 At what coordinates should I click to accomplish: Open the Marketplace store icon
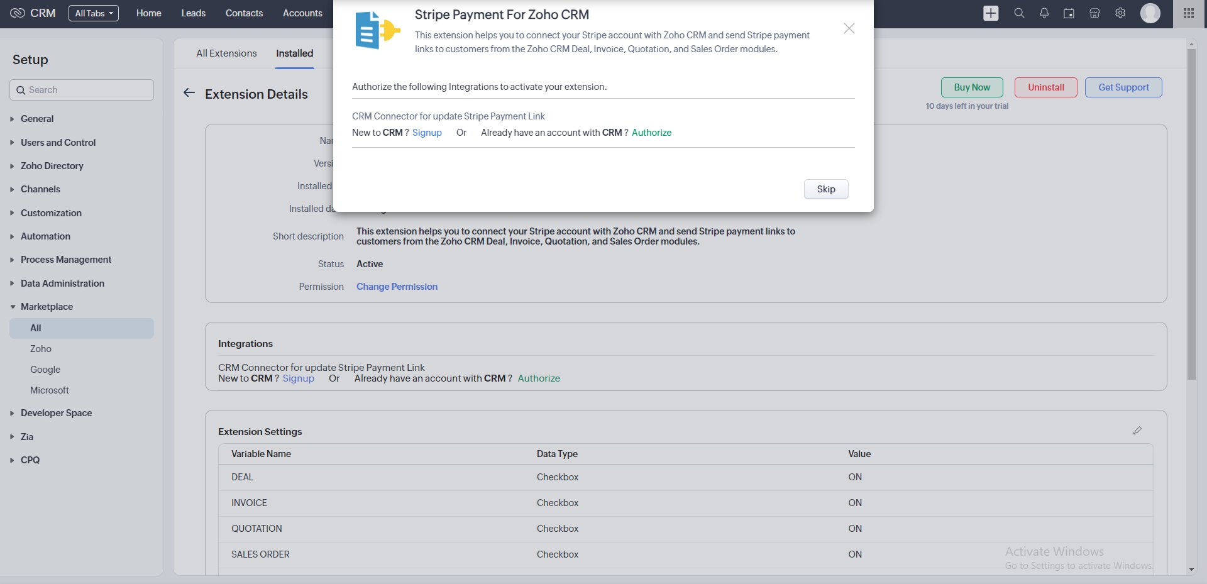point(1094,13)
